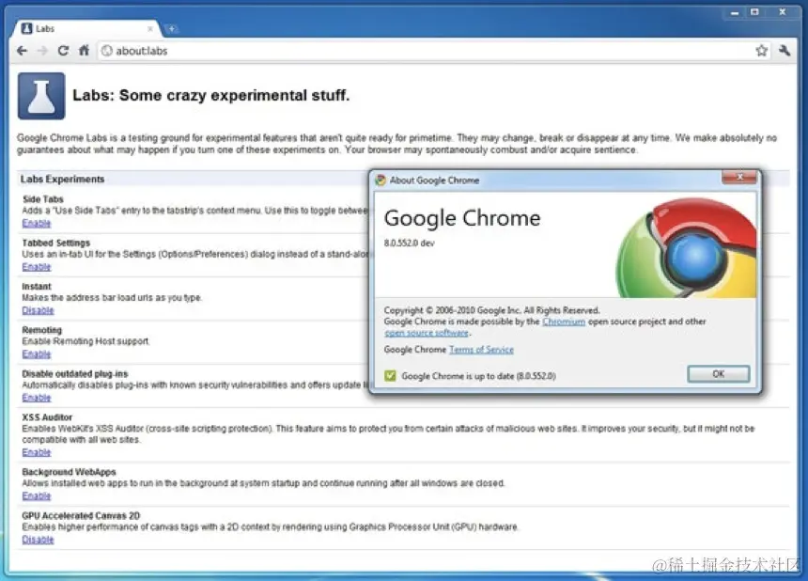Open the open source software link
The height and width of the screenshot is (581, 808).
(427, 333)
